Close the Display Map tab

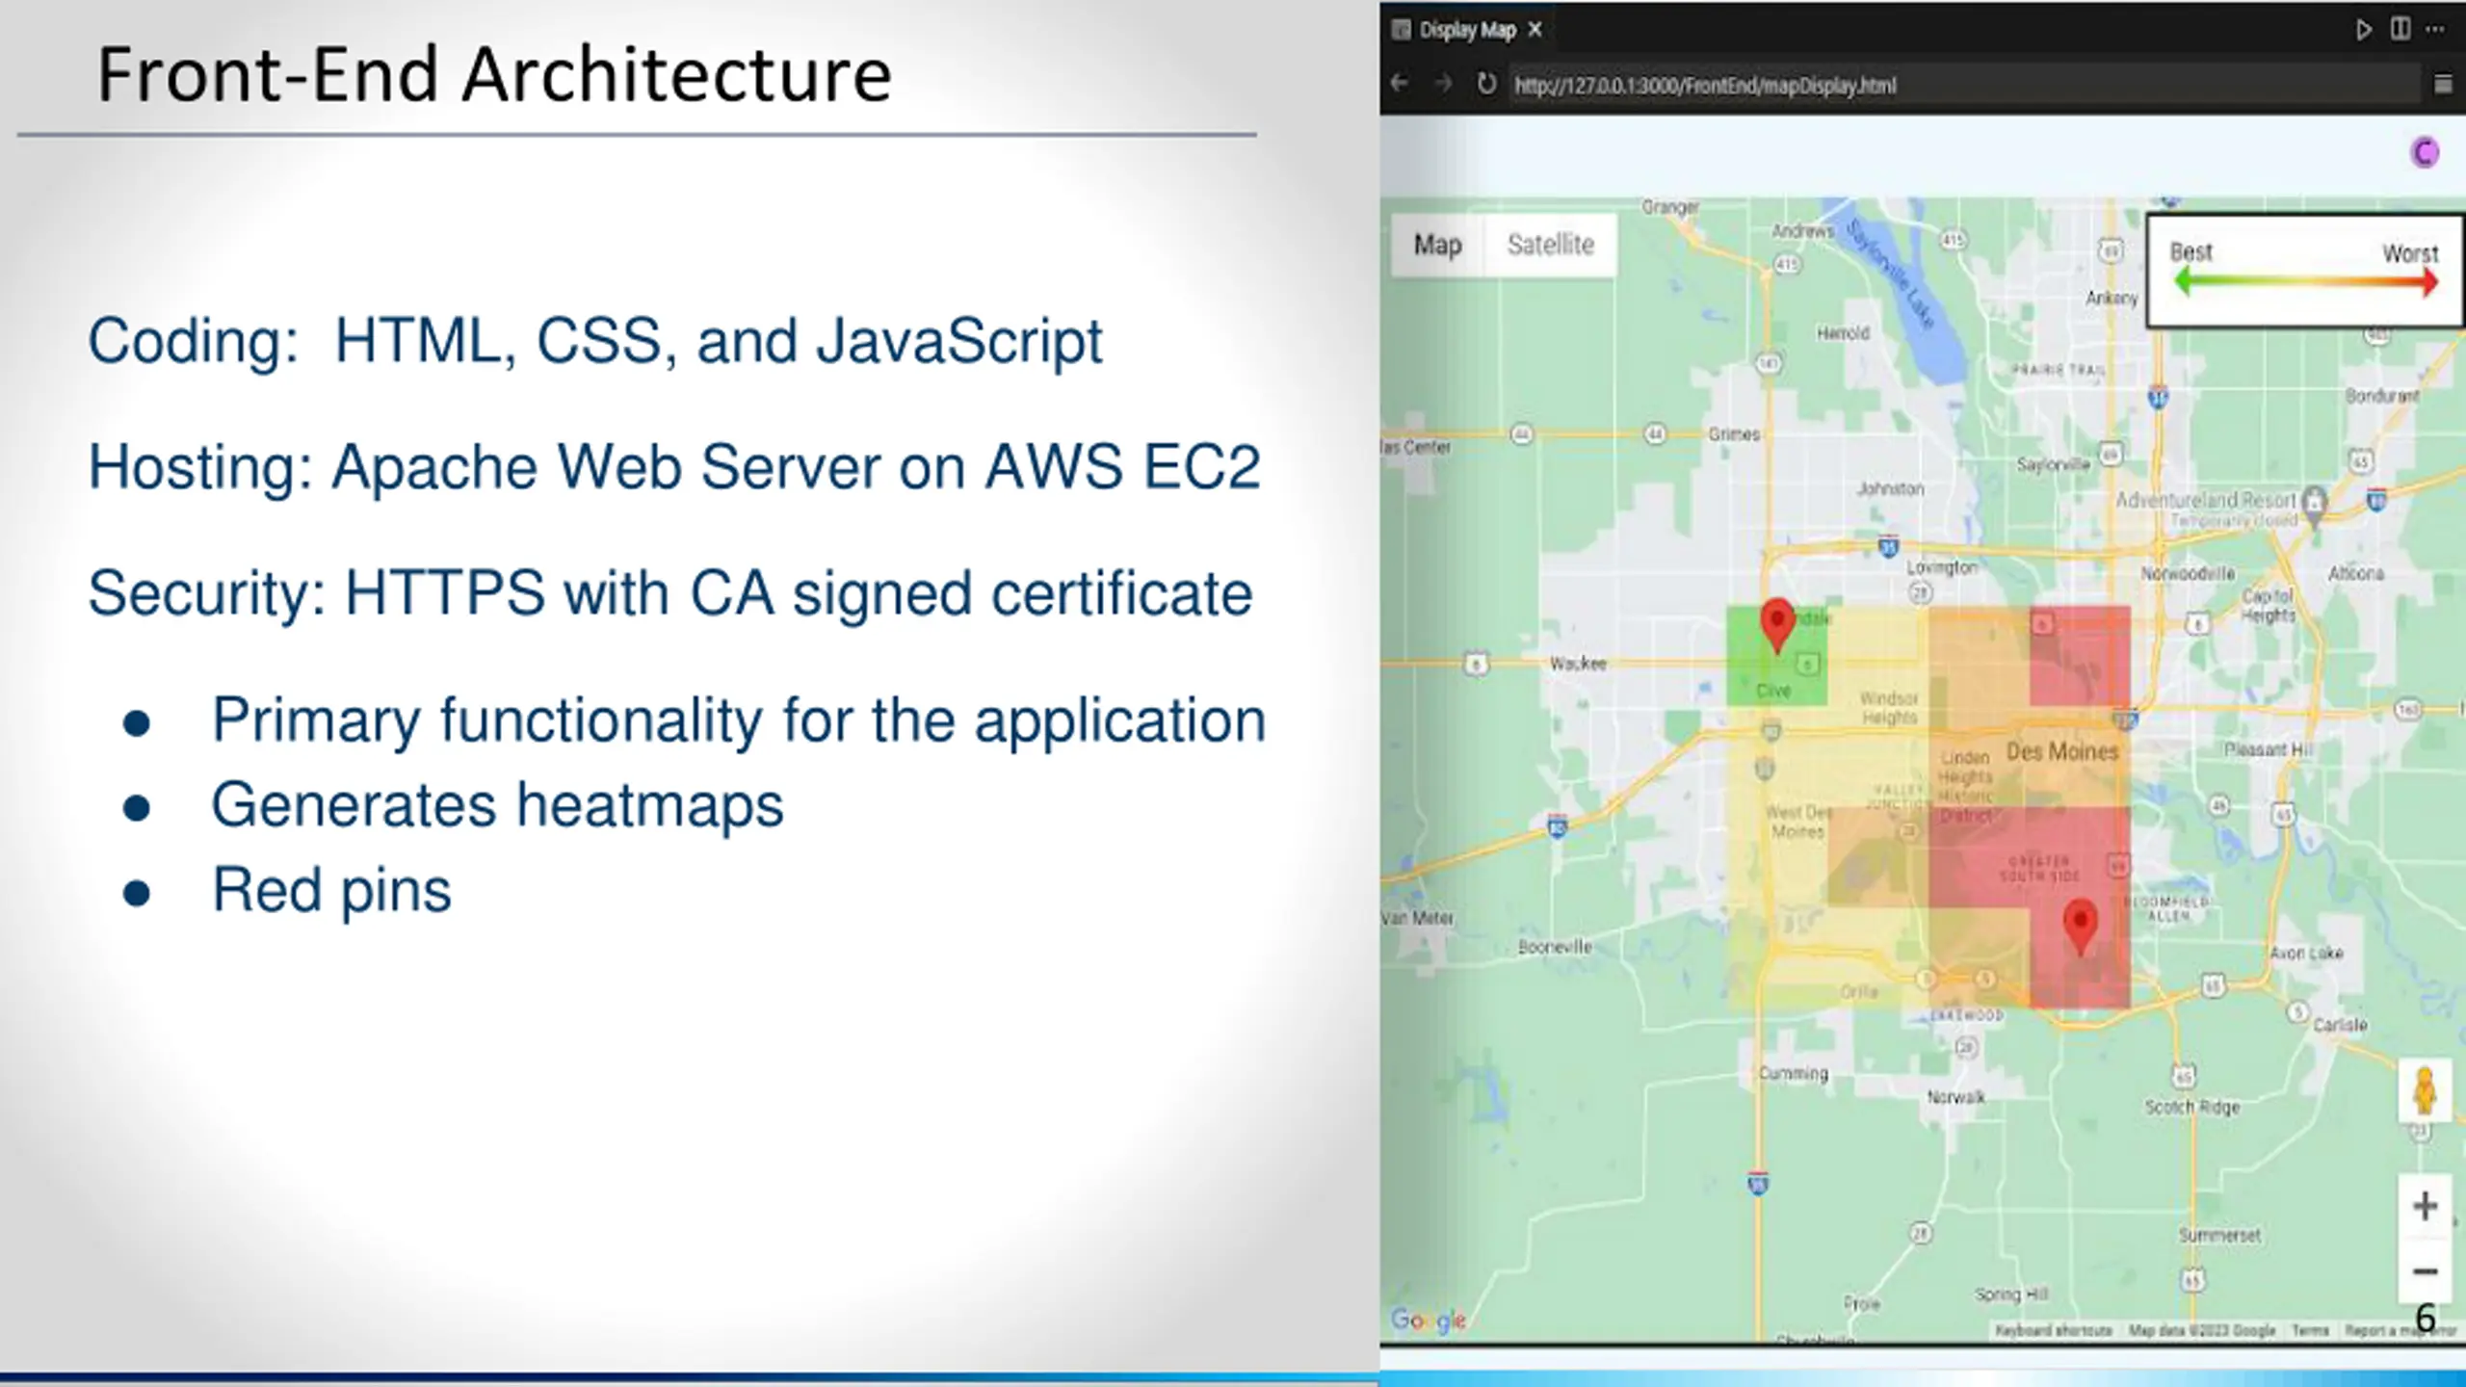(x=1535, y=30)
